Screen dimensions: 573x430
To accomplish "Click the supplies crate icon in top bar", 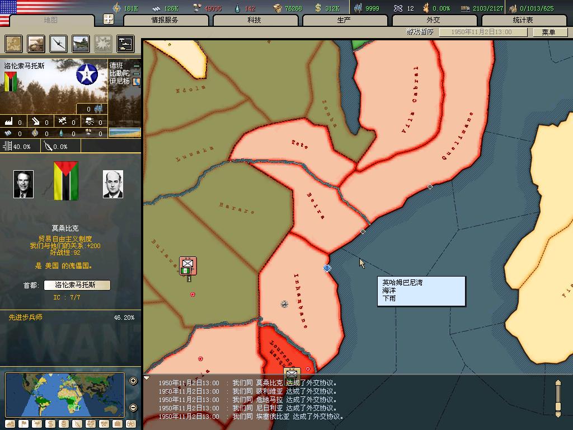I will pyautogui.click(x=278, y=8).
